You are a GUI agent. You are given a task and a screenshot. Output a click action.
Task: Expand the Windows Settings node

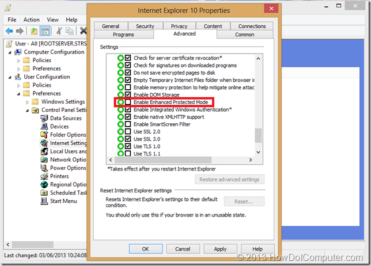27,102
